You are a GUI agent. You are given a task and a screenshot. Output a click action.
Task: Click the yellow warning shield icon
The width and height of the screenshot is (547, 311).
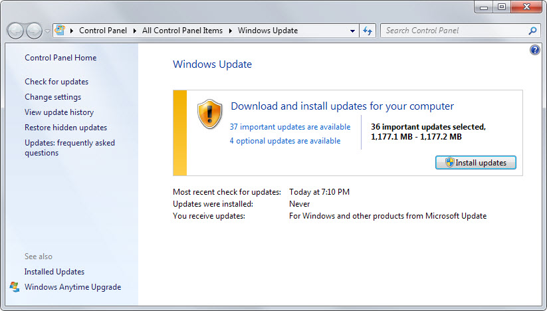(209, 114)
